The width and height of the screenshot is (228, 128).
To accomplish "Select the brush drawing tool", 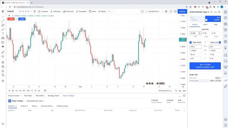I will click(x=3, y=30).
